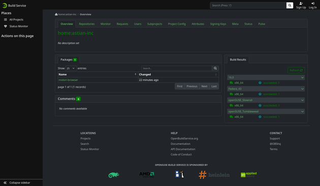Click succeeded: 1 link for 16.0
The height and width of the screenshot is (186, 320).
pyautogui.click(x=271, y=83)
